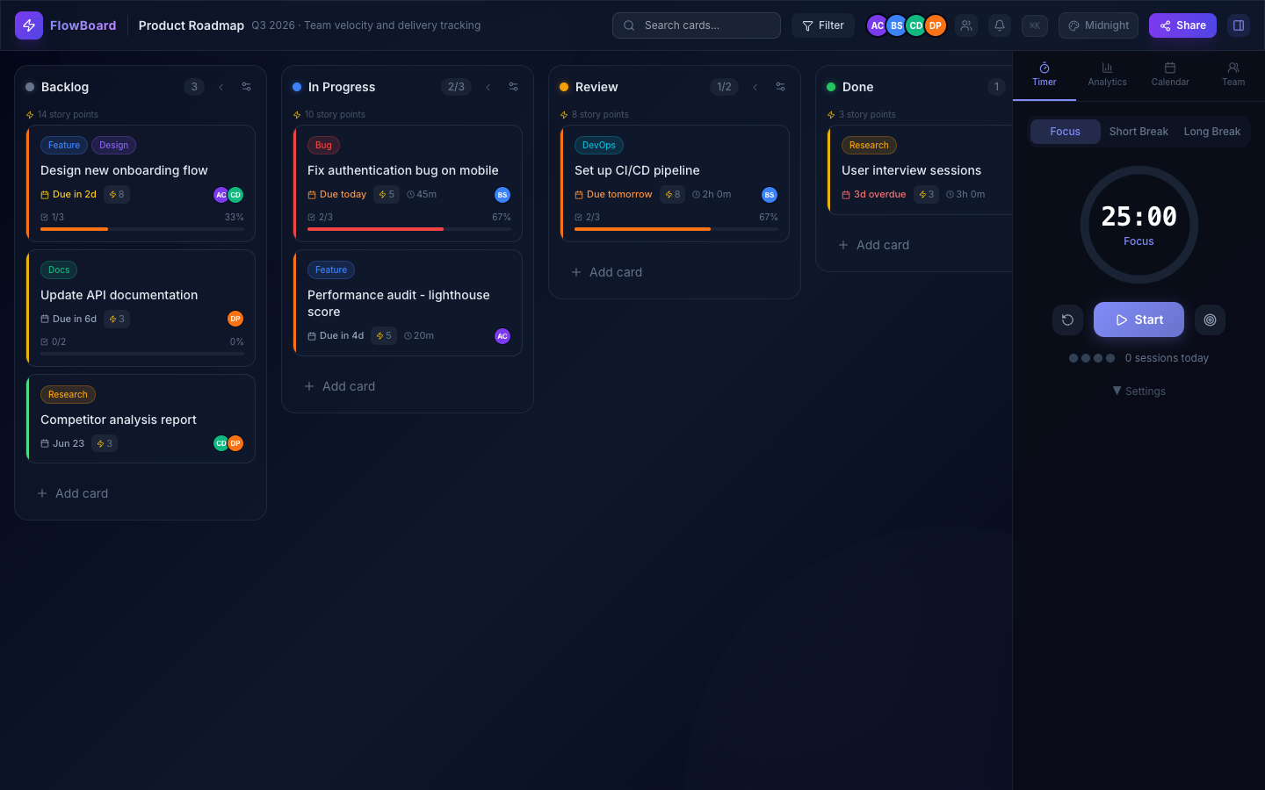The width and height of the screenshot is (1265, 790).
Task: Add a card to the Review column
Action: pyautogui.click(x=675, y=272)
